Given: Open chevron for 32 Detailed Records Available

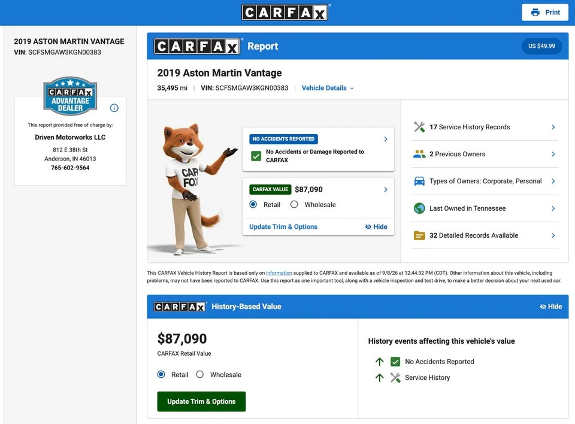Looking at the screenshot, I should pos(553,235).
